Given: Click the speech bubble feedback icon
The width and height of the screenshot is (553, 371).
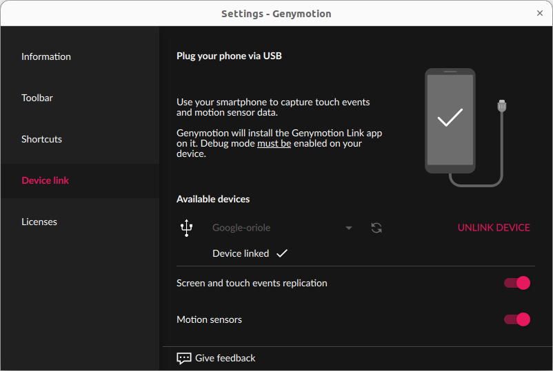Looking at the screenshot, I should click(184, 358).
